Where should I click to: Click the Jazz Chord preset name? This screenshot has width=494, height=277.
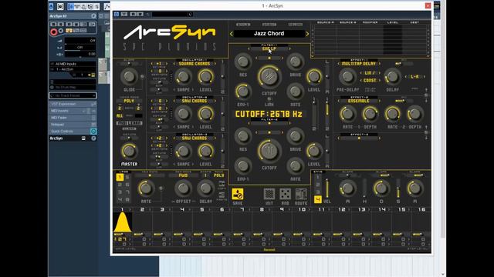tap(269, 34)
